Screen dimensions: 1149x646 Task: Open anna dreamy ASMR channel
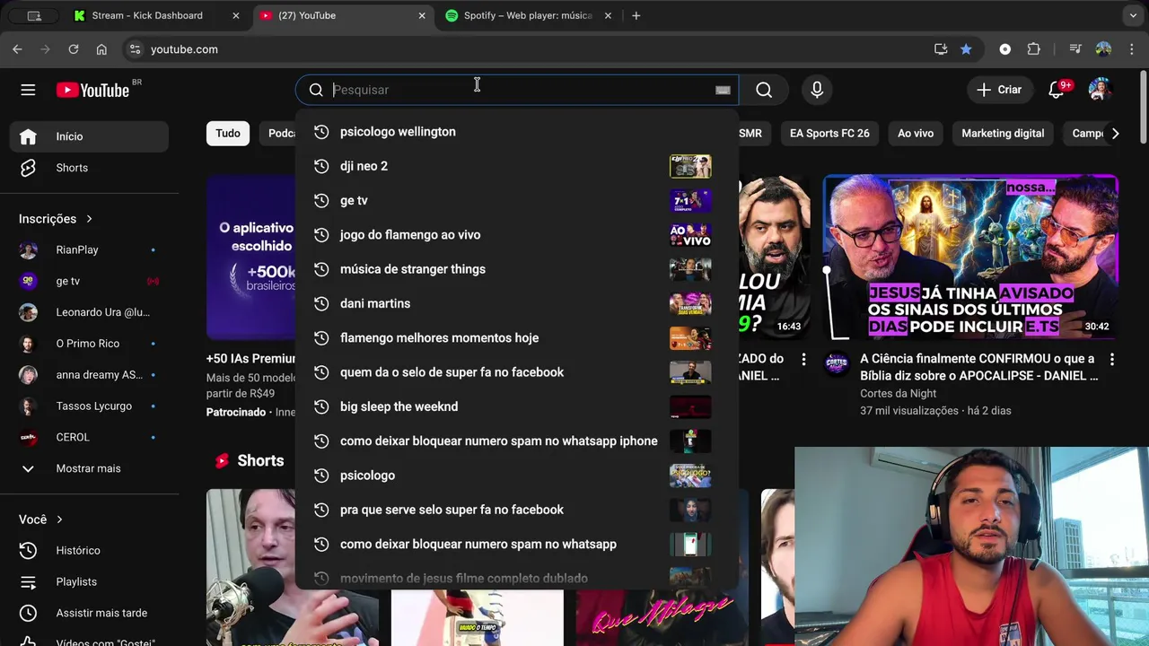pos(90,375)
